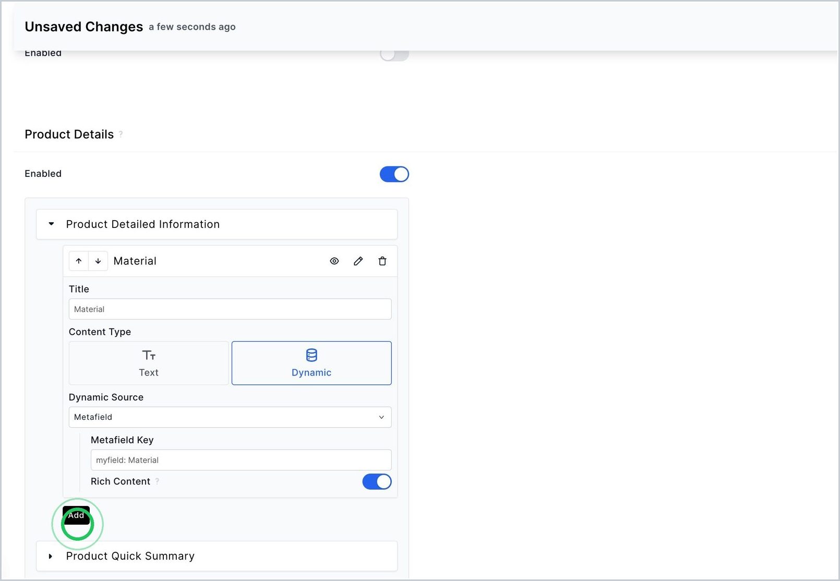Open the Dynamic Source Metafield dropdown
Screen dimensions: 840x581
click(230, 417)
